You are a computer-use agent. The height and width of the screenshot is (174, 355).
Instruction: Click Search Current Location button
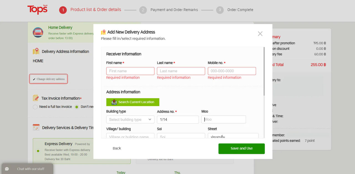coord(133,102)
